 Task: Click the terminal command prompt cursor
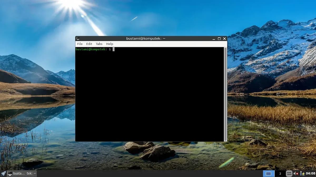113,49
